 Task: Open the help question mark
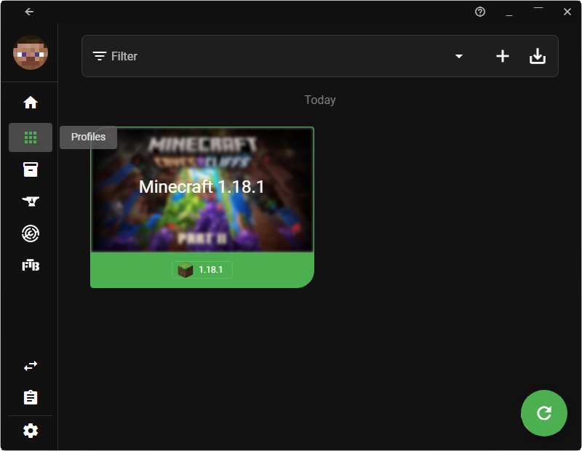(x=479, y=12)
